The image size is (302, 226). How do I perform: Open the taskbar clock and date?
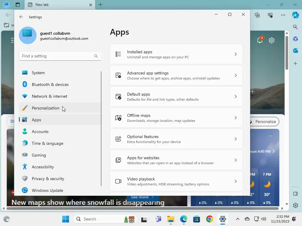click(280, 219)
